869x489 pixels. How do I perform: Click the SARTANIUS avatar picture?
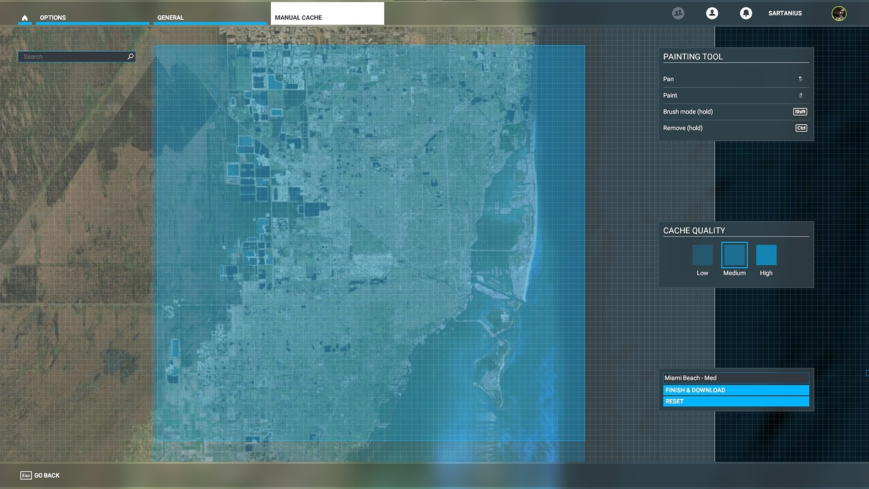tap(839, 13)
